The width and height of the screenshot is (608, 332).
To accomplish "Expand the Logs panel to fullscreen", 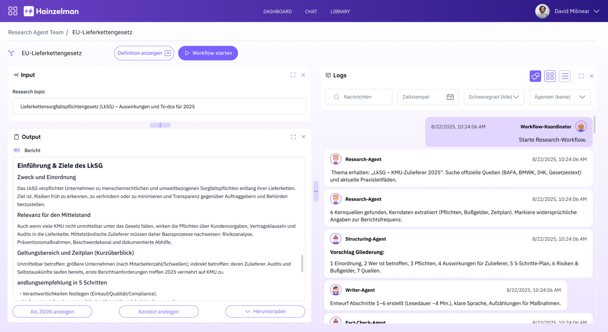I will [x=581, y=76].
